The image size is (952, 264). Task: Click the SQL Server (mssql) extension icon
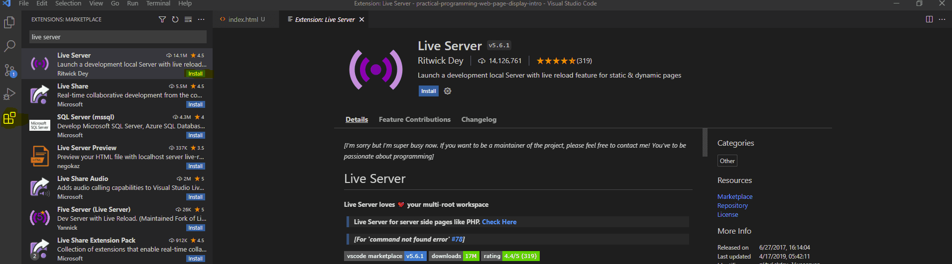40,125
